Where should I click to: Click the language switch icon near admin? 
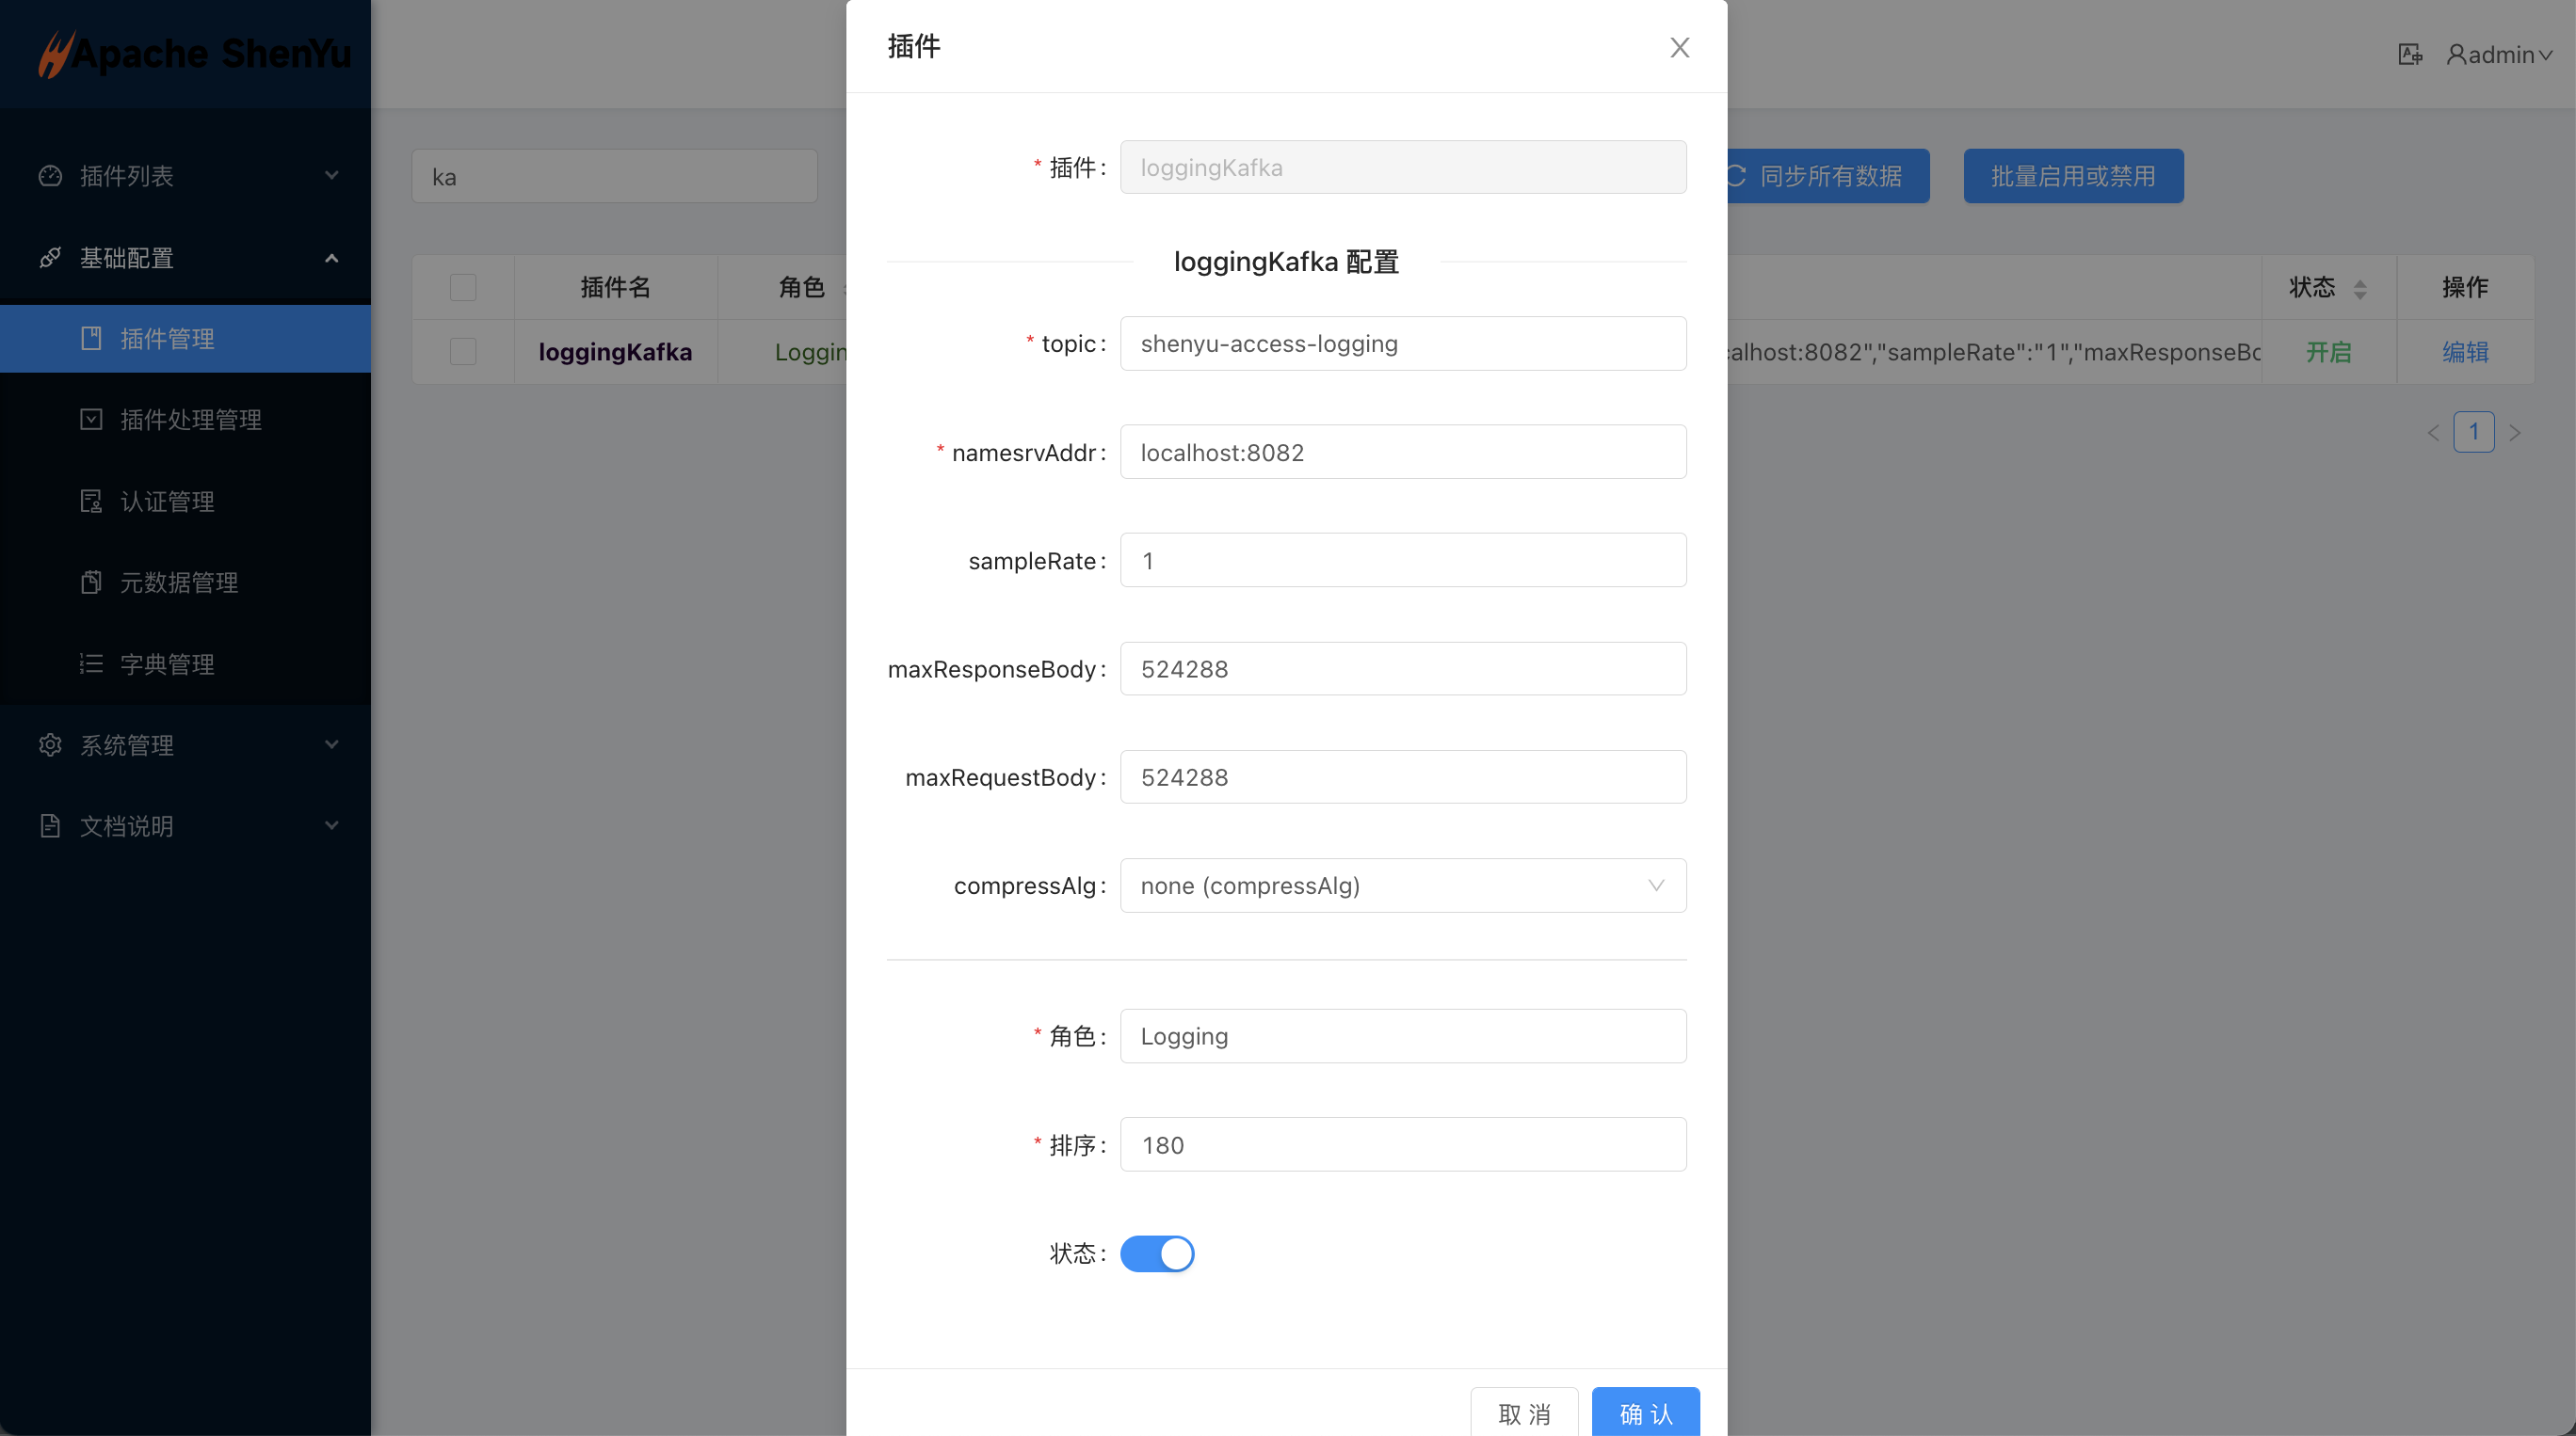coord(2410,55)
